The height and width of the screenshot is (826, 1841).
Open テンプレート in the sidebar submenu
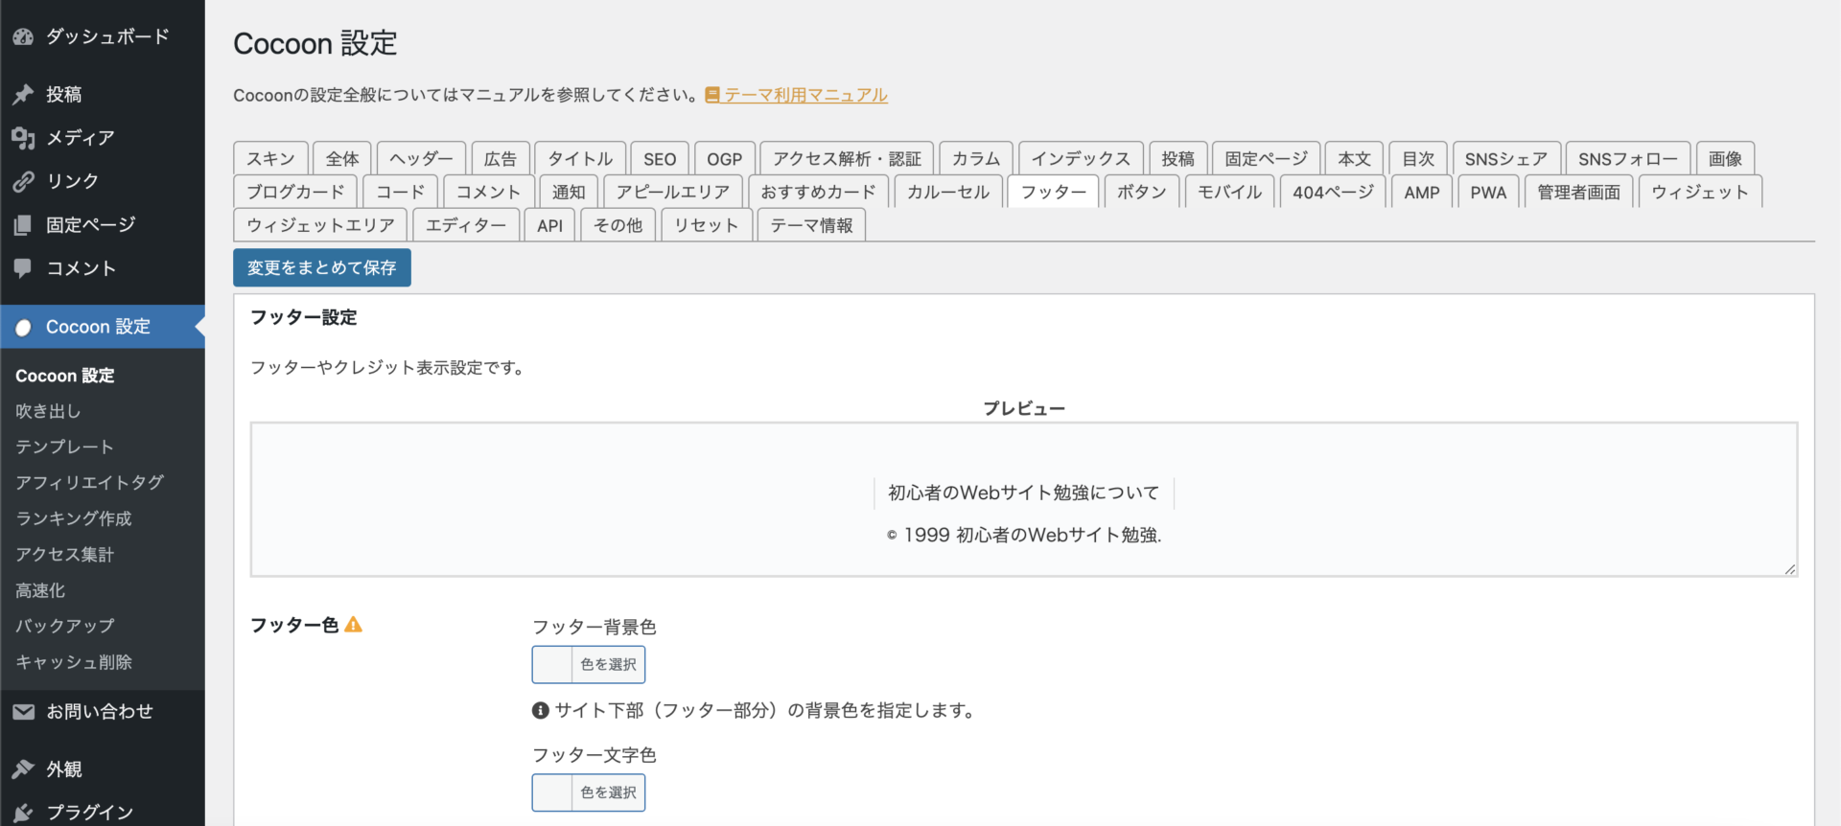coord(64,447)
